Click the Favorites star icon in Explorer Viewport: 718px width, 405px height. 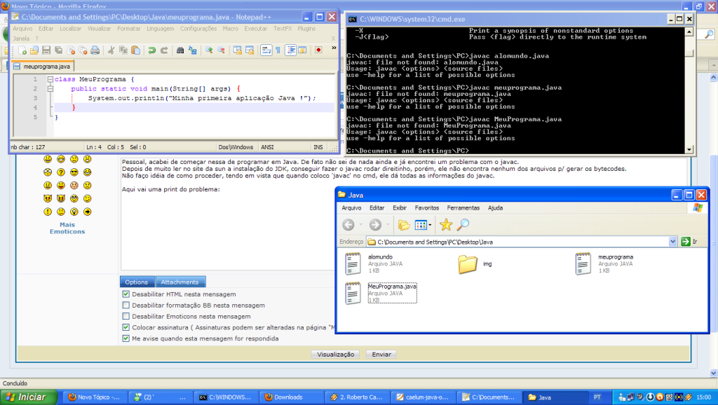446,225
